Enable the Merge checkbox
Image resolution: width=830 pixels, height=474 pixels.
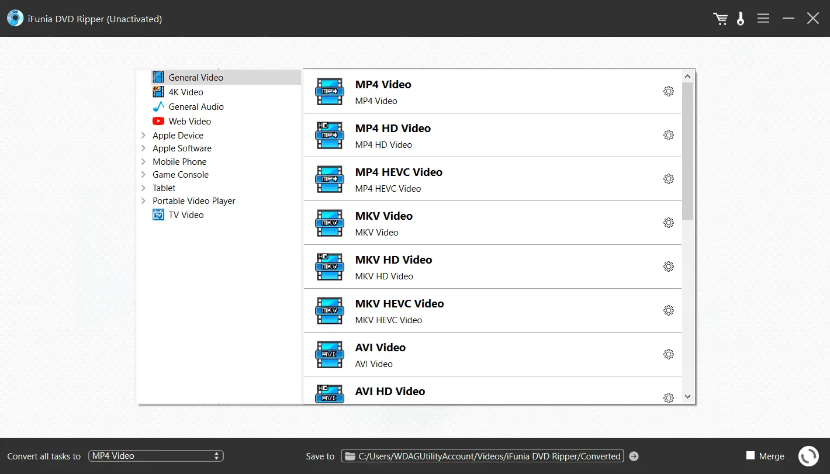[x=751, y=456]
